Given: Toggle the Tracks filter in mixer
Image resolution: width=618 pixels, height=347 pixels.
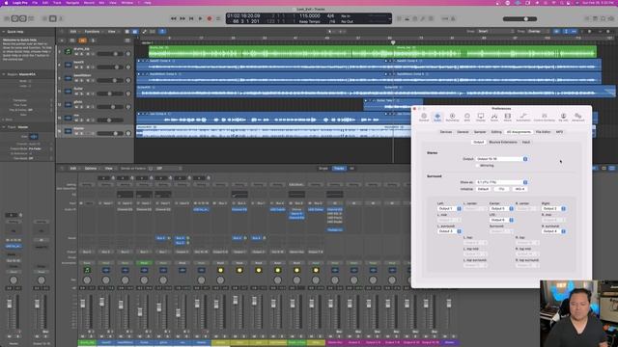Looking at the screenshot, I should click(x=339, y=169).
